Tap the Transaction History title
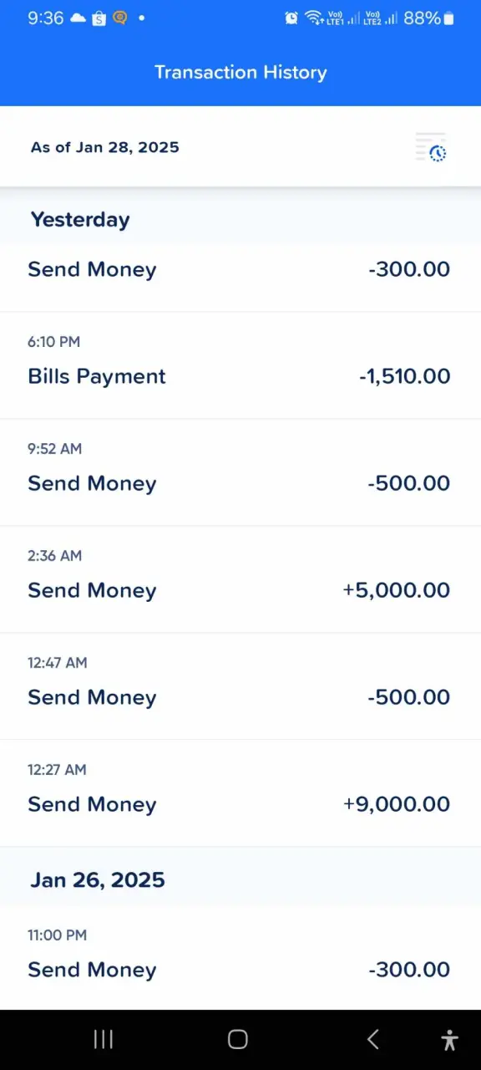 pos(240,72)
